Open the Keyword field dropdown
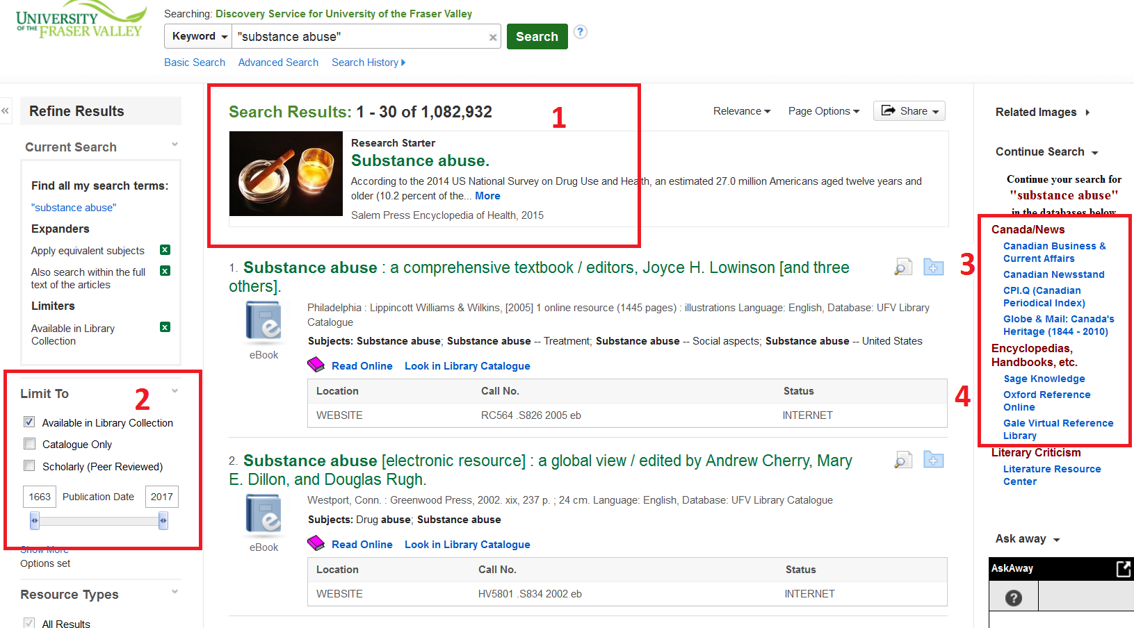Viewport: 1134px width, 628px height. coord(198,36)
